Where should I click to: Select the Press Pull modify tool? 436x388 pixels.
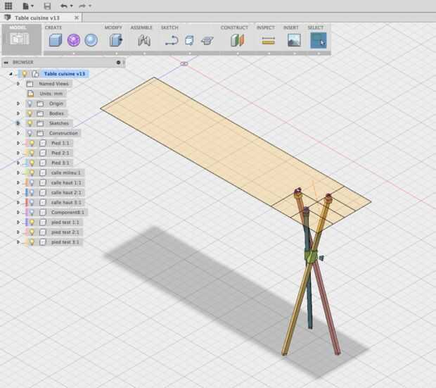pyautogui.click(x=115, y=40)
